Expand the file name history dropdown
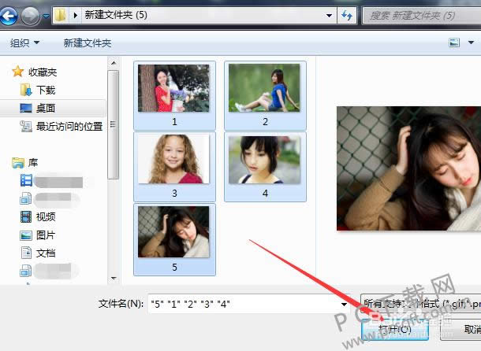481x351 pixels. tap(345, 304)
